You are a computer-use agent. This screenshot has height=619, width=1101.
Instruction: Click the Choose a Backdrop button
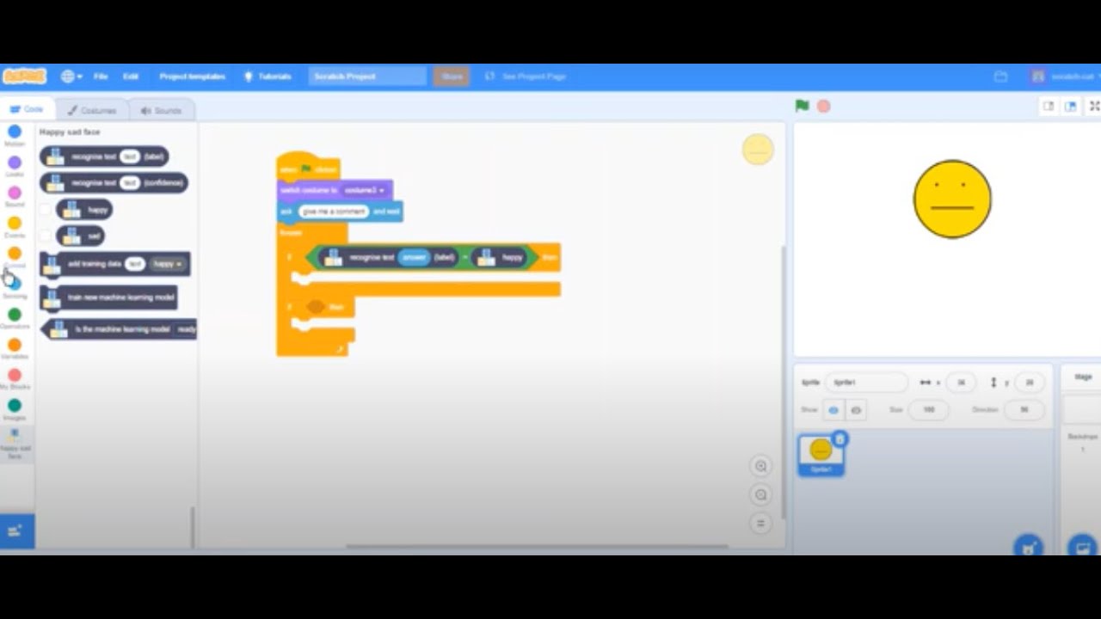point(1081,545)
